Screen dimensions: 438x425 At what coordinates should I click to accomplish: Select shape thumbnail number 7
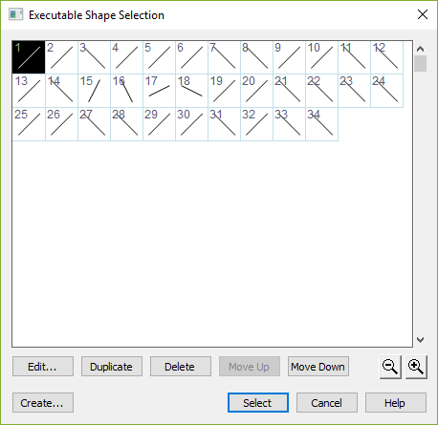[x=224, y=57]
